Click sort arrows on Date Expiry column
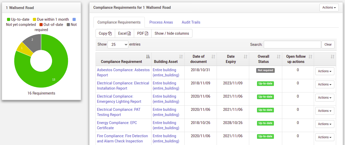Screen dimensions: 345x145 245,56
